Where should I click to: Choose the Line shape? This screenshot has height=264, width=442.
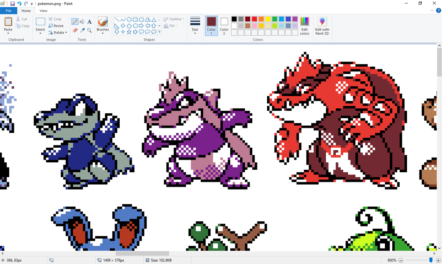[x=116, y=20]
